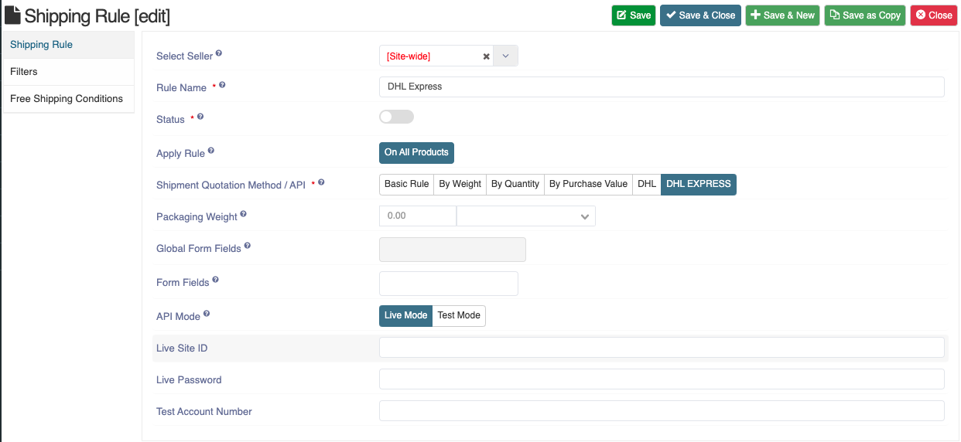The width and height of the screenshot is (961, 442).
Task: Open the Select Seller dropdown arrow
Action: [x=505, y=56]
